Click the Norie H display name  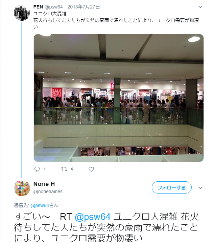point(44,184)
